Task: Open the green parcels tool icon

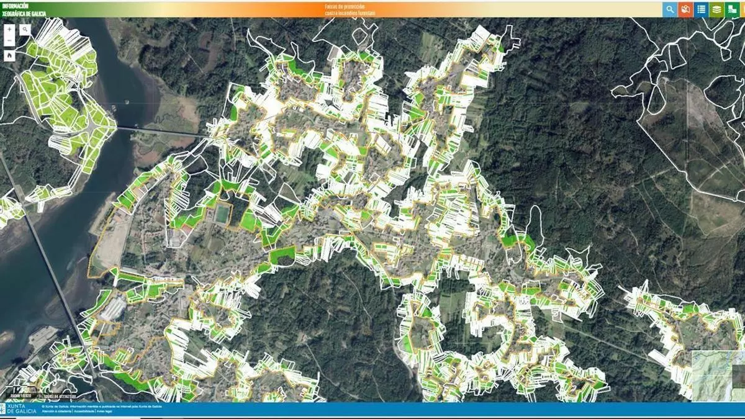Action: 733,9
